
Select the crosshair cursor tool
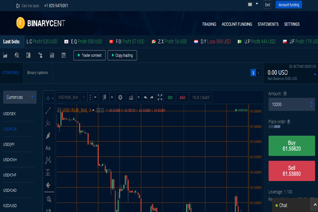pyautogui.click(x=48, y=98)
